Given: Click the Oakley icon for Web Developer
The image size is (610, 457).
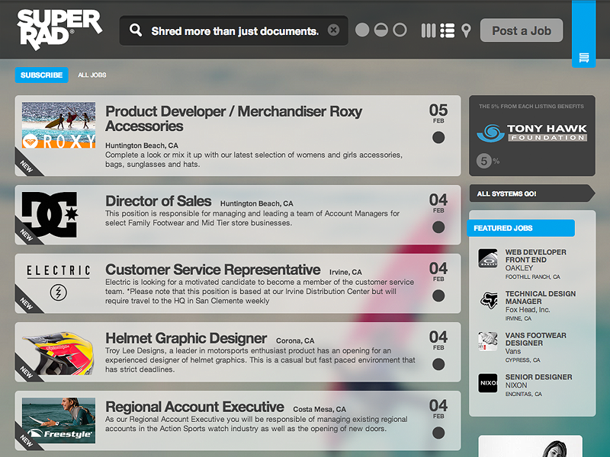Looking at the screenshot, I should click(488, 259).
